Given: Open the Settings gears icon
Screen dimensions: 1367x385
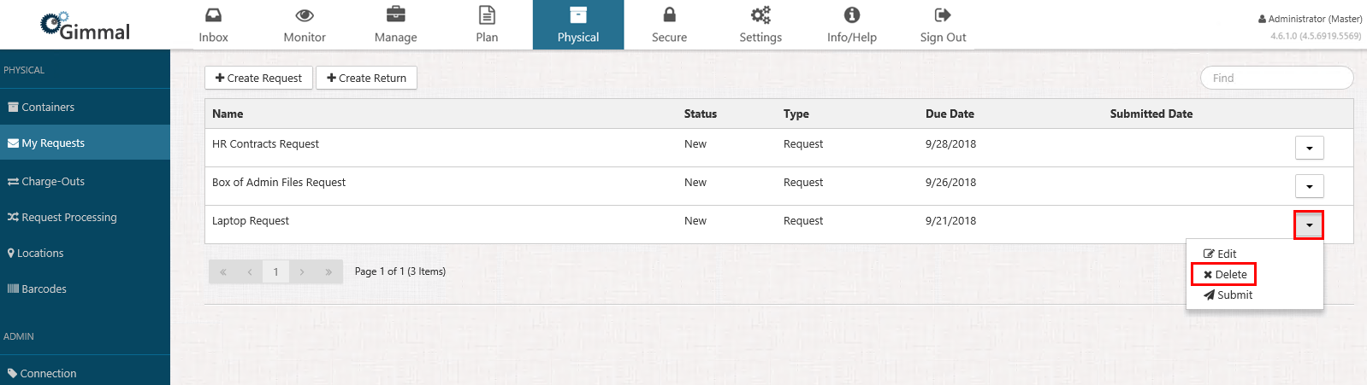Looking at the screenshot, I should [760, 15].
